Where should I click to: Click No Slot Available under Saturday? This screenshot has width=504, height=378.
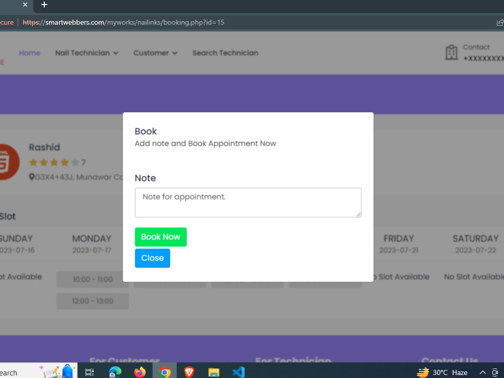click(474, 277)
